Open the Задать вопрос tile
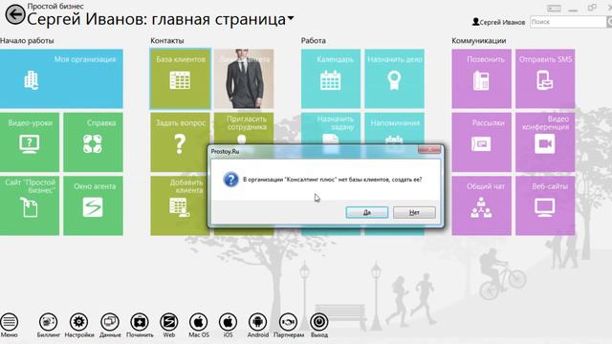The height and width of the screenshot is (344, 612). click(180, 142)
